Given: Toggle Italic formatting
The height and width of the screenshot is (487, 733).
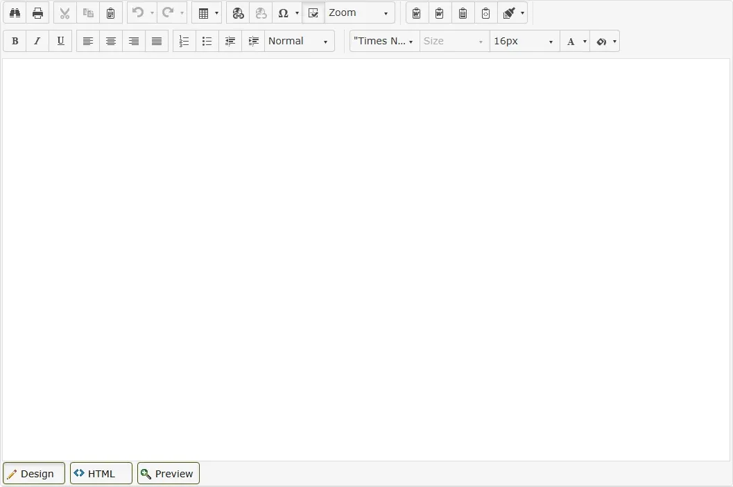Looking at the screenshot, I should (37, 41).
